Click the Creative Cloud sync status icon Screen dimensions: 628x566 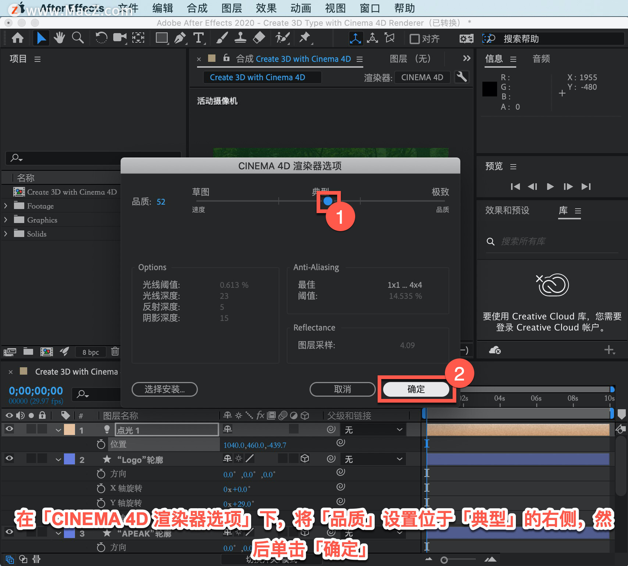click(x=495, y=350)
